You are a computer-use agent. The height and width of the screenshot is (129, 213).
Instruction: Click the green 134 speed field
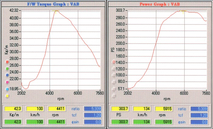[141, 122]
